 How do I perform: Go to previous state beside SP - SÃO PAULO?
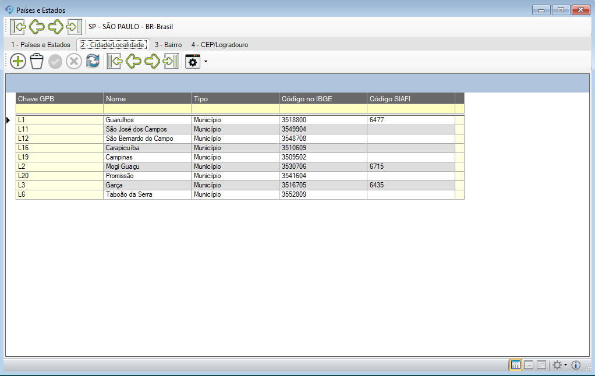[x=37, y=27]
